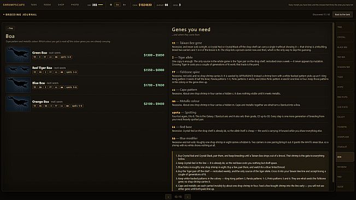Select the Rainbow journal tab
Viewport: 356px width, 200px height.
click(345, 167)
